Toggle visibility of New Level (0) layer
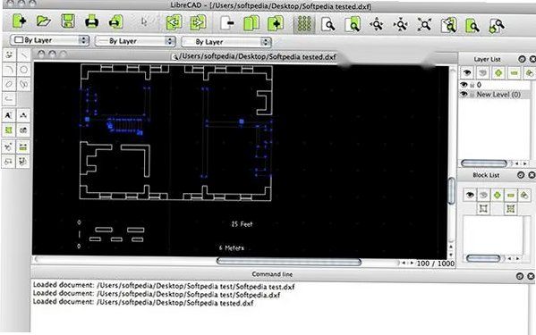Image resolution: width=536 pixels, height=335 pixels. (x=464, y=94)
